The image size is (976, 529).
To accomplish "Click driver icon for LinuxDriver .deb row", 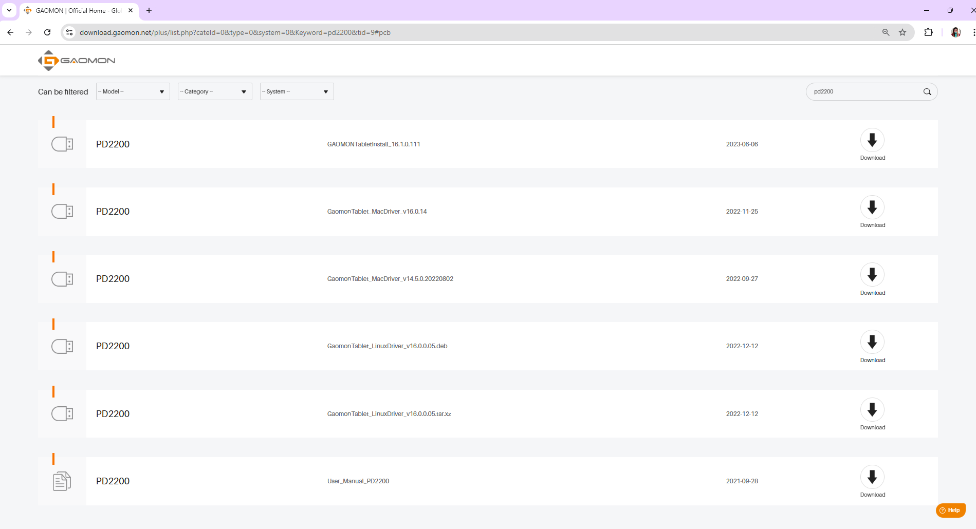I will [x=62, y=346].
